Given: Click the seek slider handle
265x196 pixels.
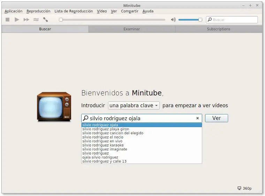Looking at the screenshot, I should pos(61,20).
